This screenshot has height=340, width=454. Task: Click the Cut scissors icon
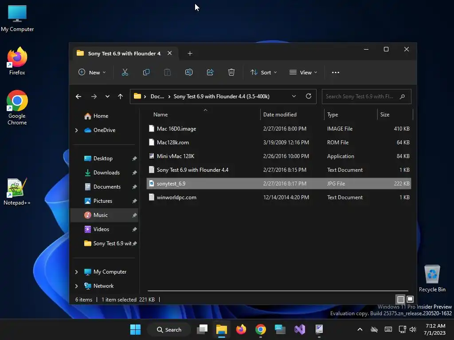(125, 72)
